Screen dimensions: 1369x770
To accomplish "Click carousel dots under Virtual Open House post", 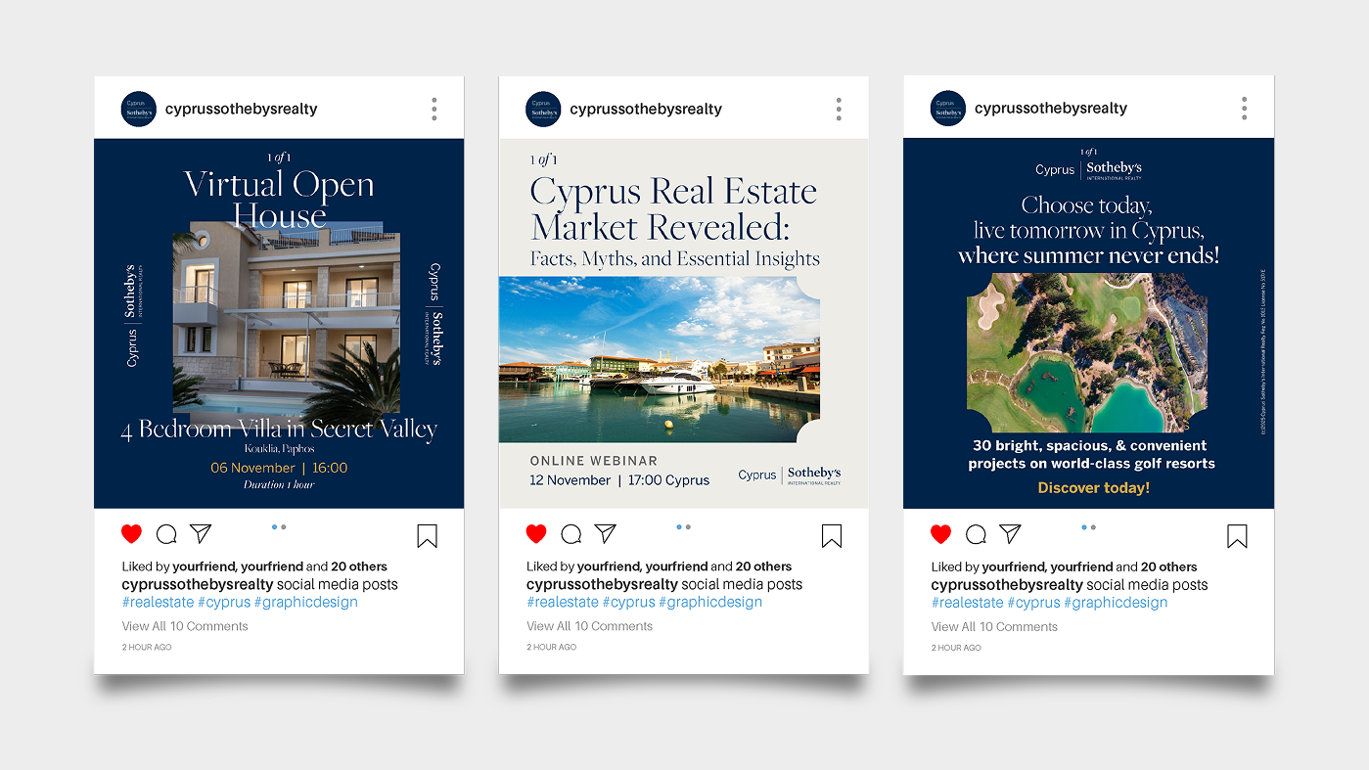I will [279, 527].
